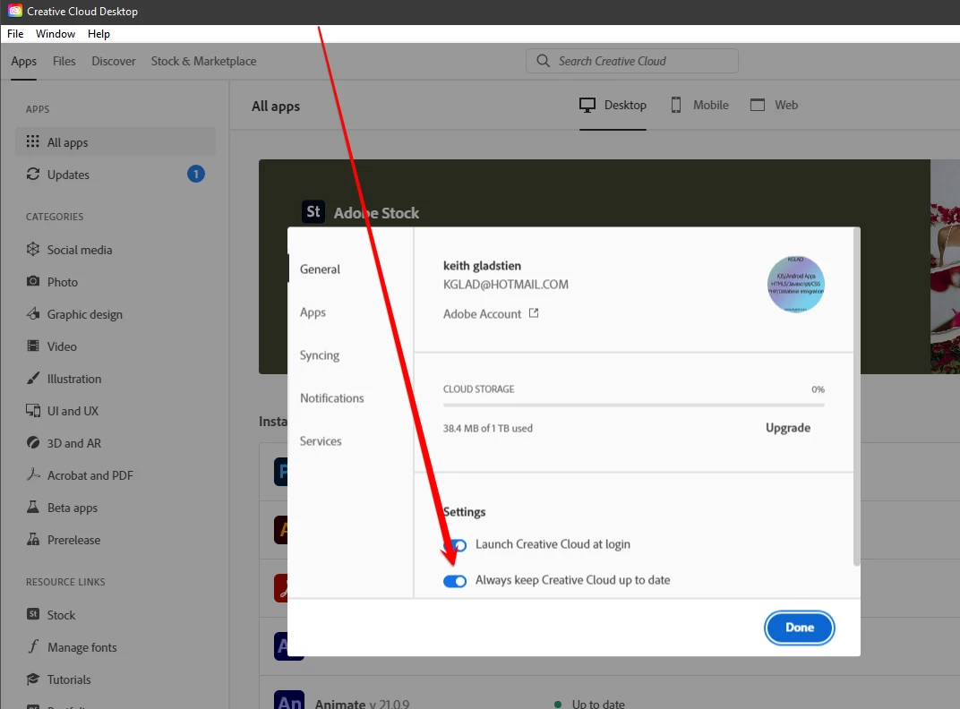960x709 pixels.
Task: Switch to the Files tab
Action: pos(64,61)
